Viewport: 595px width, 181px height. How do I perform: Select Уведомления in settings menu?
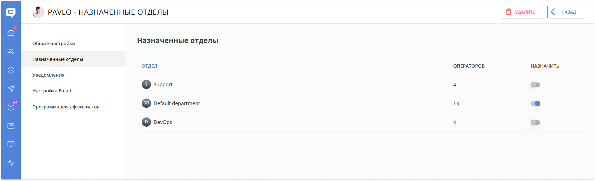coord(48,75)
